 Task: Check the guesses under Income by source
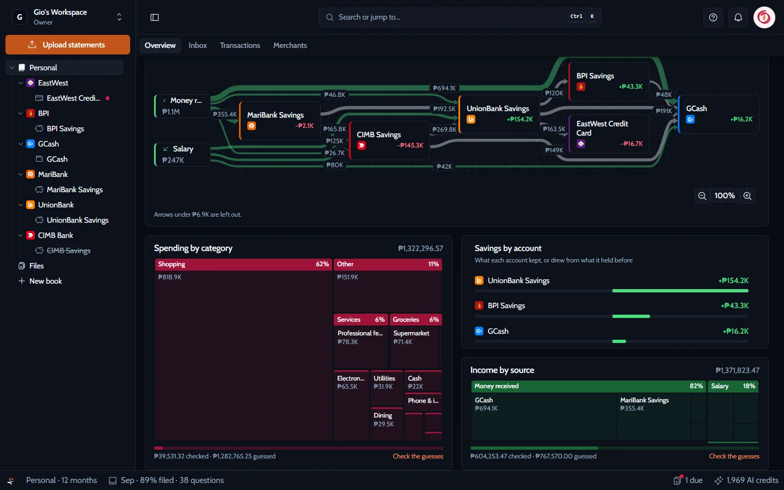click(734, 456)
